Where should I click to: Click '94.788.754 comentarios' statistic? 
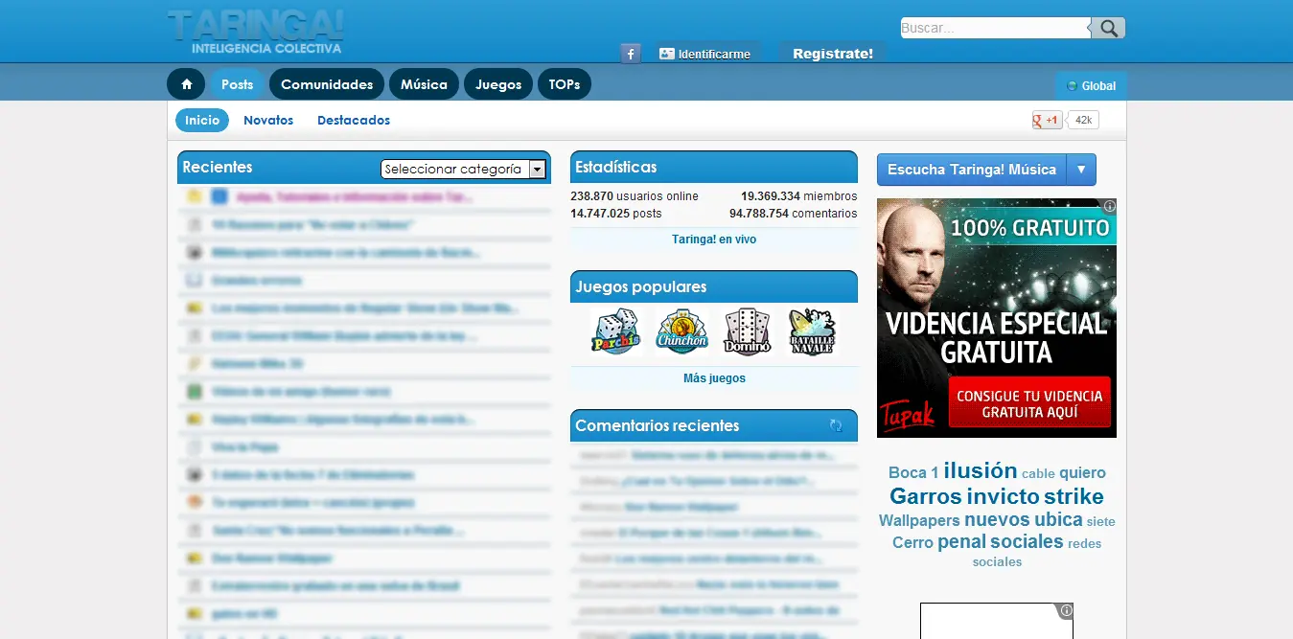[x=794, y=214]
